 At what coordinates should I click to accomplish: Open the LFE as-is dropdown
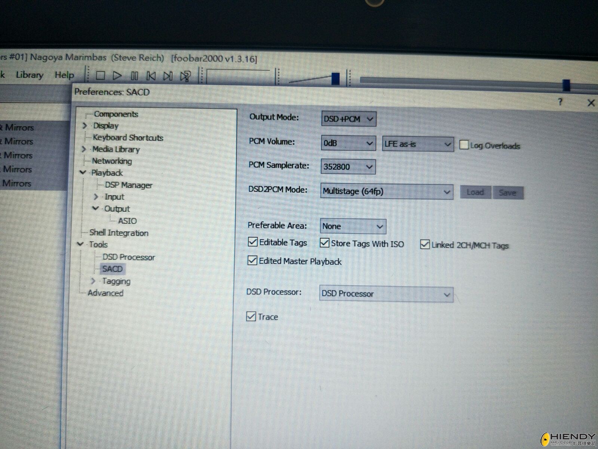418,144
